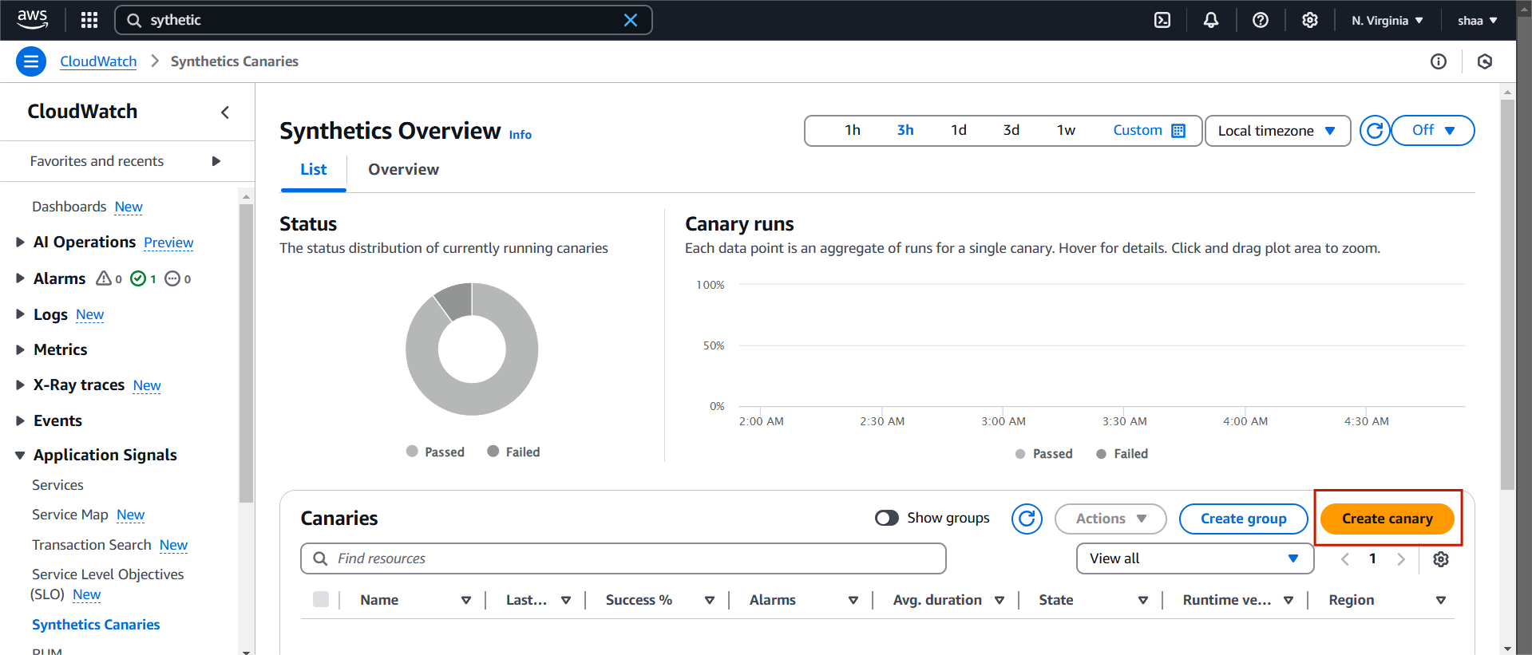Open Synthetics Canaries in the sidebar
1532x655 pixels.
(x=96, y=625)
